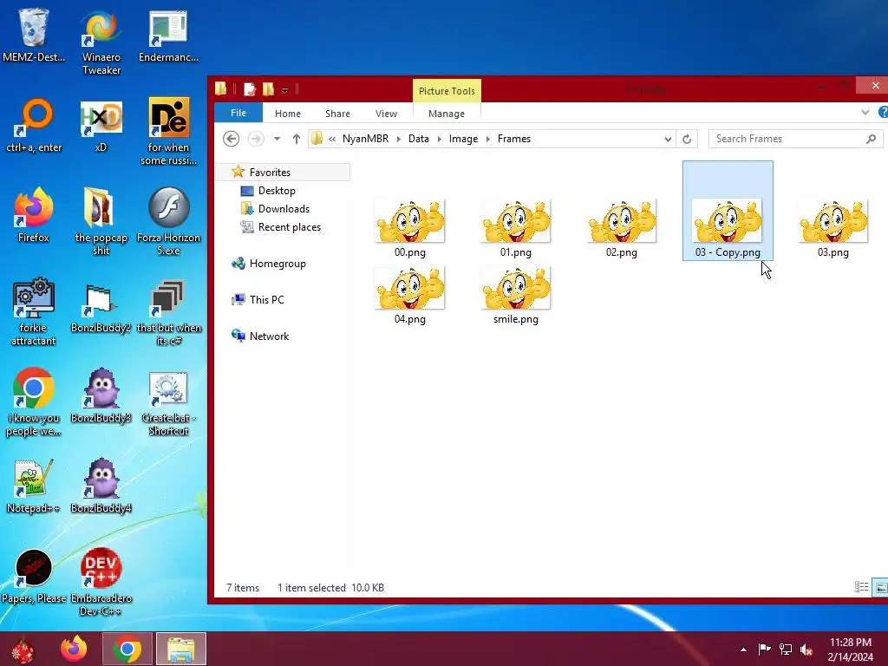Go to Downloads in navigation pane

click(x=284, y=208)
